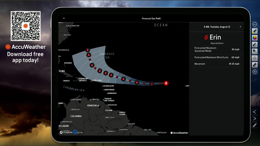The width and height of the screenshot is (260, 146).
Task: Click the 'W 25 mph' movement value
Action: 234,64
